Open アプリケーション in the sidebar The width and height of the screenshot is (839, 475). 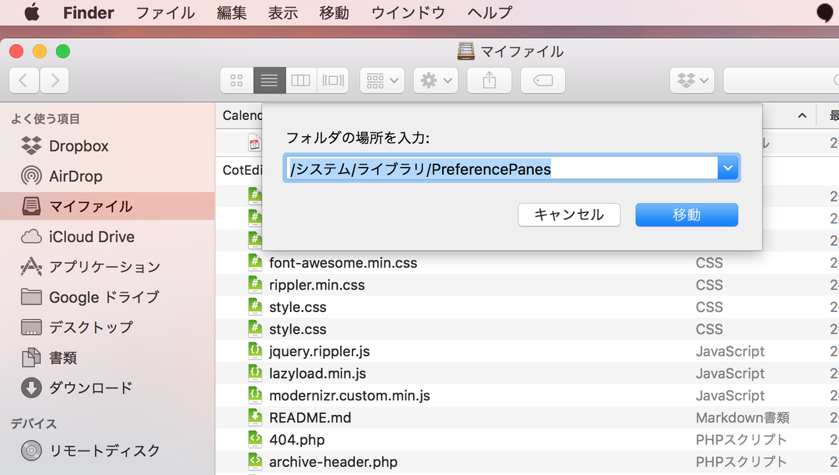[x=104, y=267]
